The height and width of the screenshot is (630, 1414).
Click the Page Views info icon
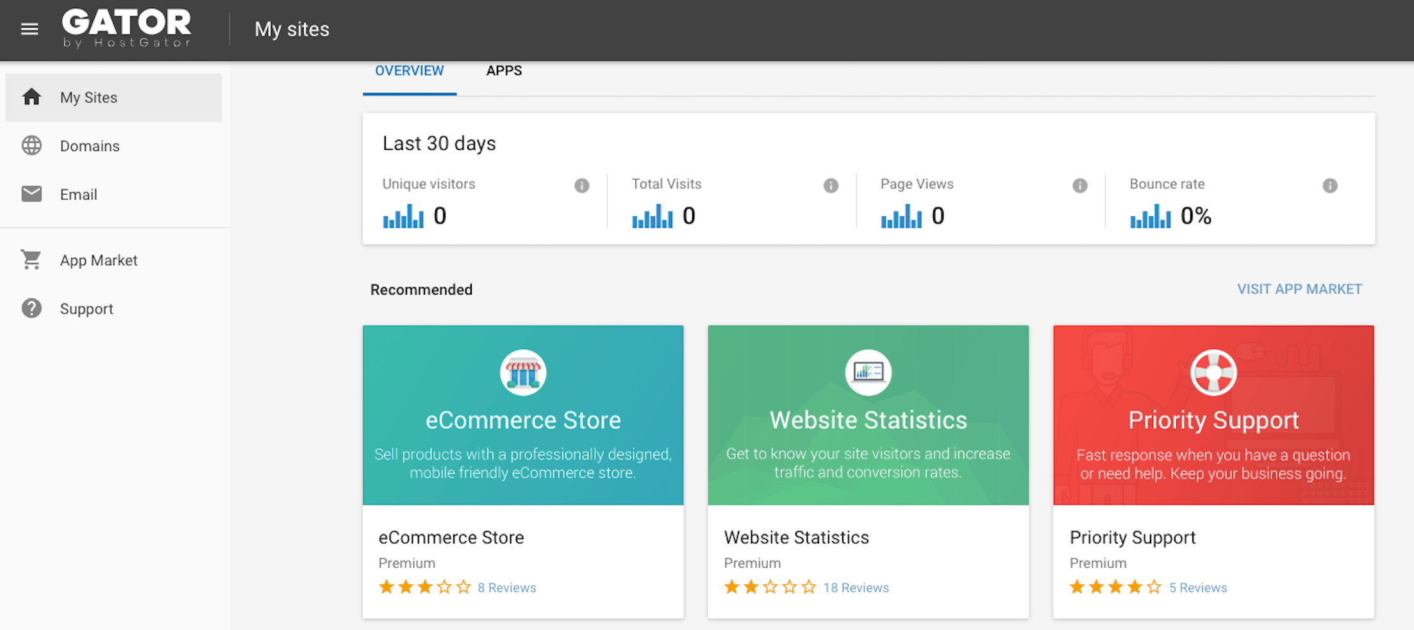(x=1080, y=186)
